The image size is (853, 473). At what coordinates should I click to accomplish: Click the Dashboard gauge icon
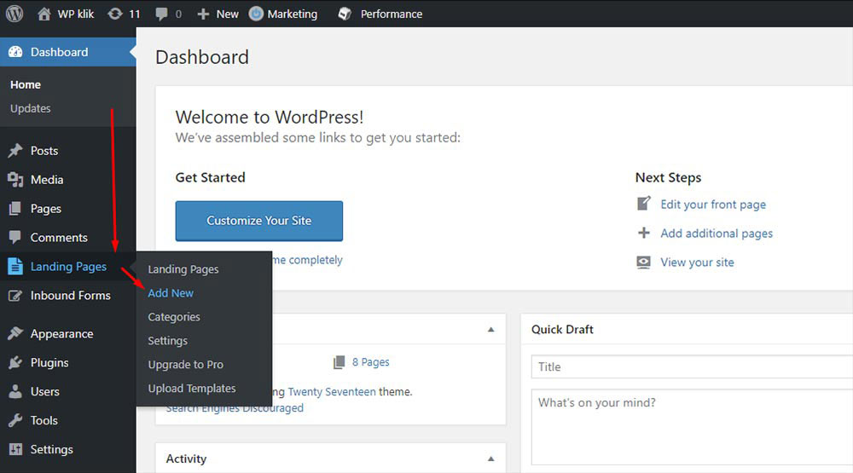pos(15,52)
